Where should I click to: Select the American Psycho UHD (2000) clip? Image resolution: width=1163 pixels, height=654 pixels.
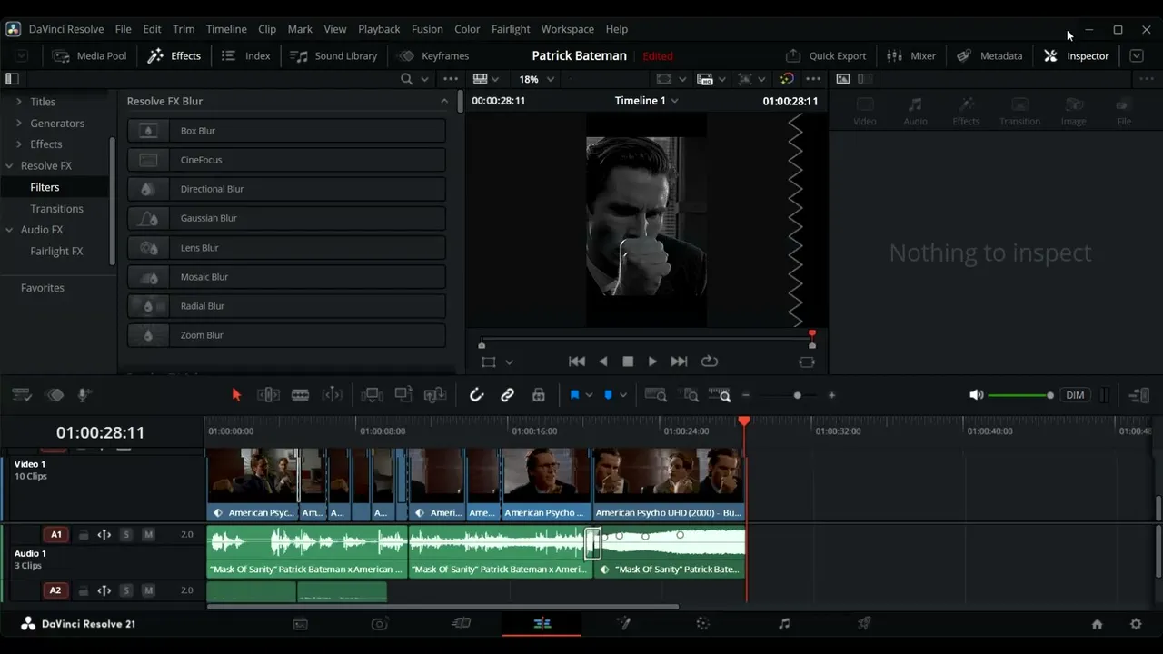point(670,486)
